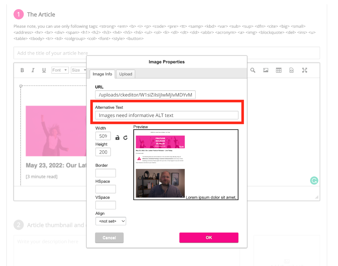Switch to source code view
This screenshot has height=266, width=338.
(291, 70)
